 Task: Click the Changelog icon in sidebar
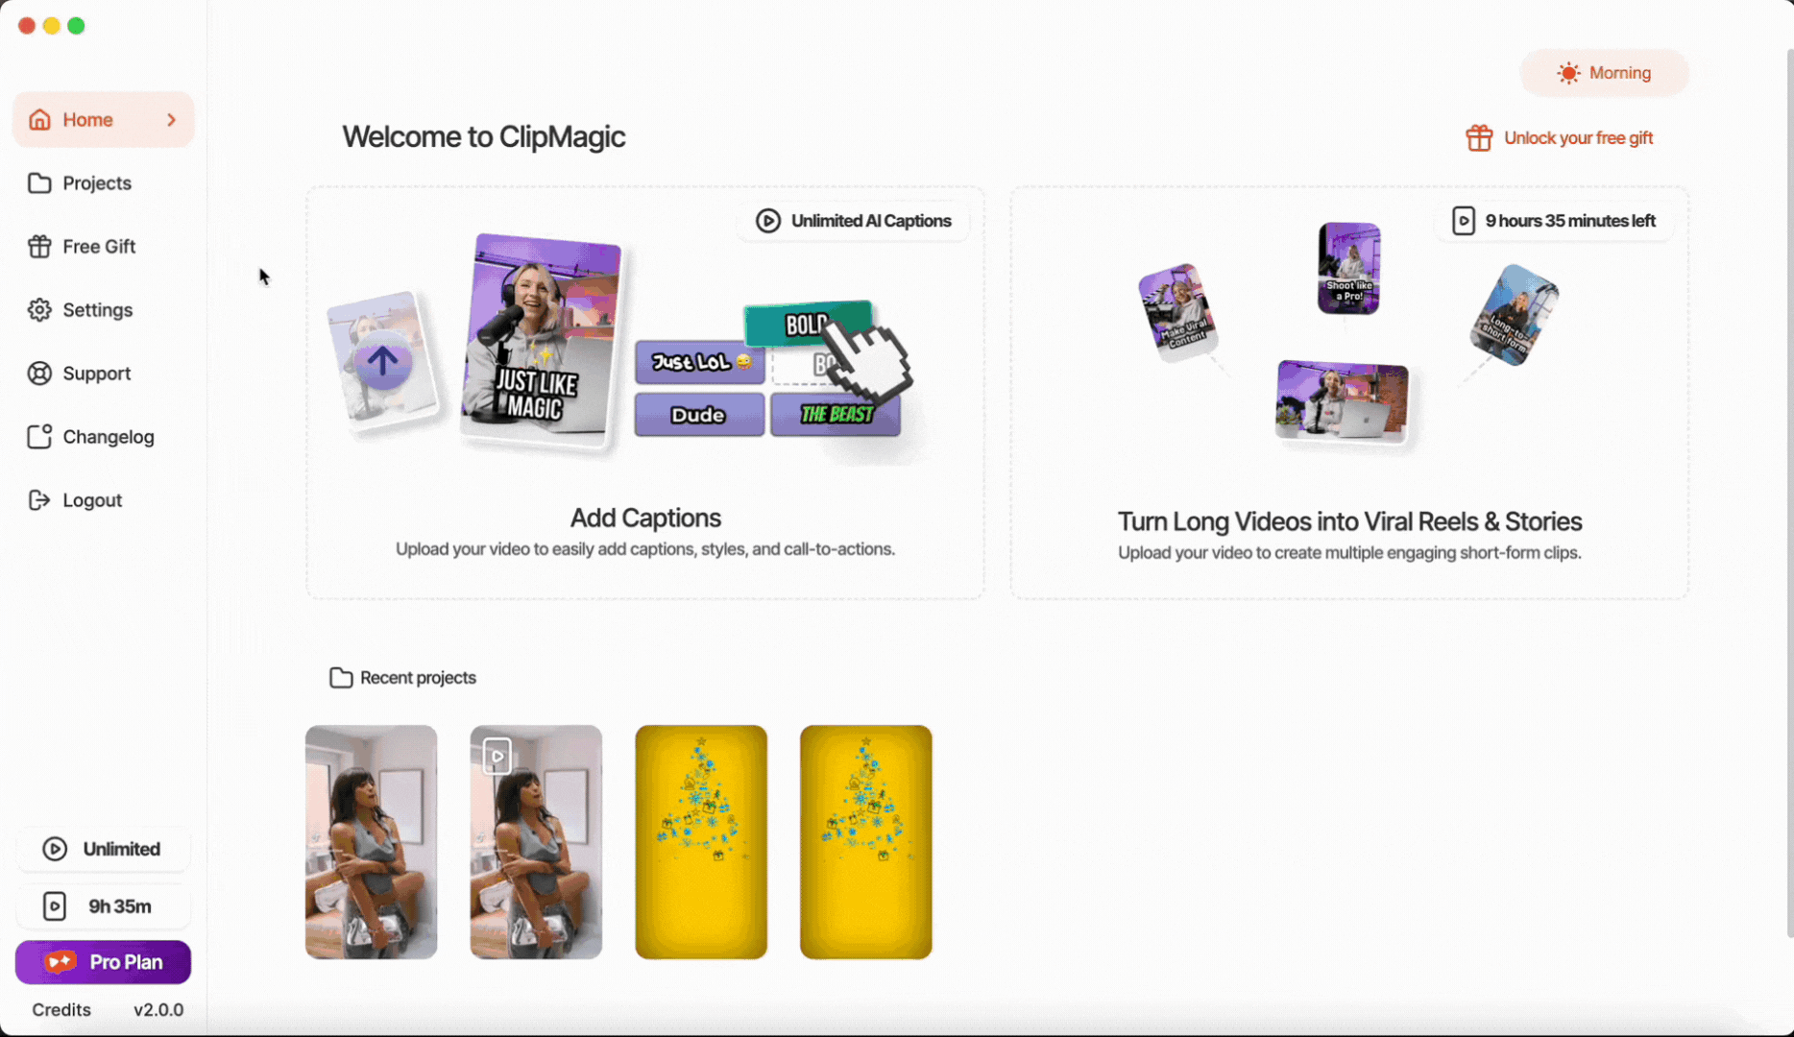39,437
